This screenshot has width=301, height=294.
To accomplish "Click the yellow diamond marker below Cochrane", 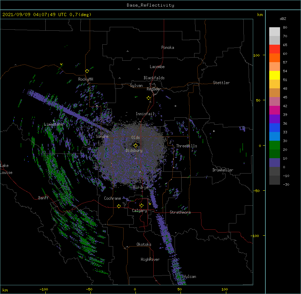I will pyautogui.click(x=119, y=206).
